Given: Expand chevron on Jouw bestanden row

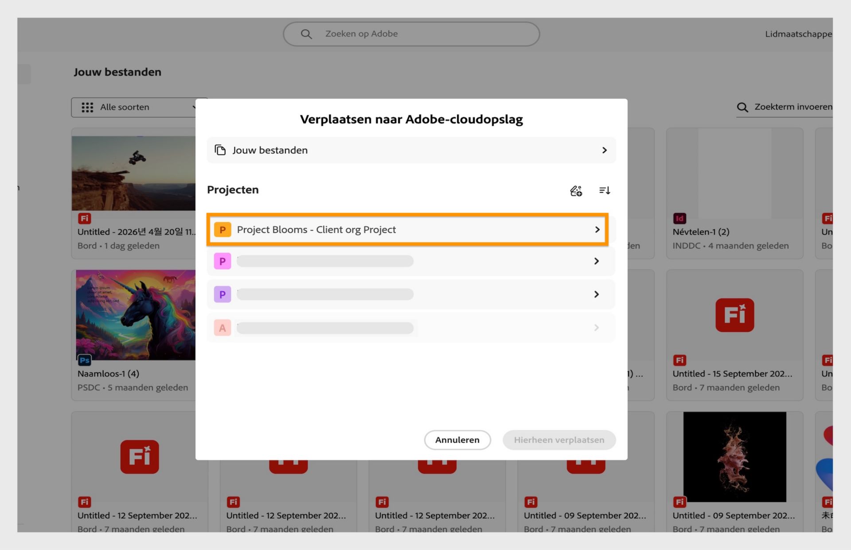Looking at the screenshot, I should (x=604, y=150).
